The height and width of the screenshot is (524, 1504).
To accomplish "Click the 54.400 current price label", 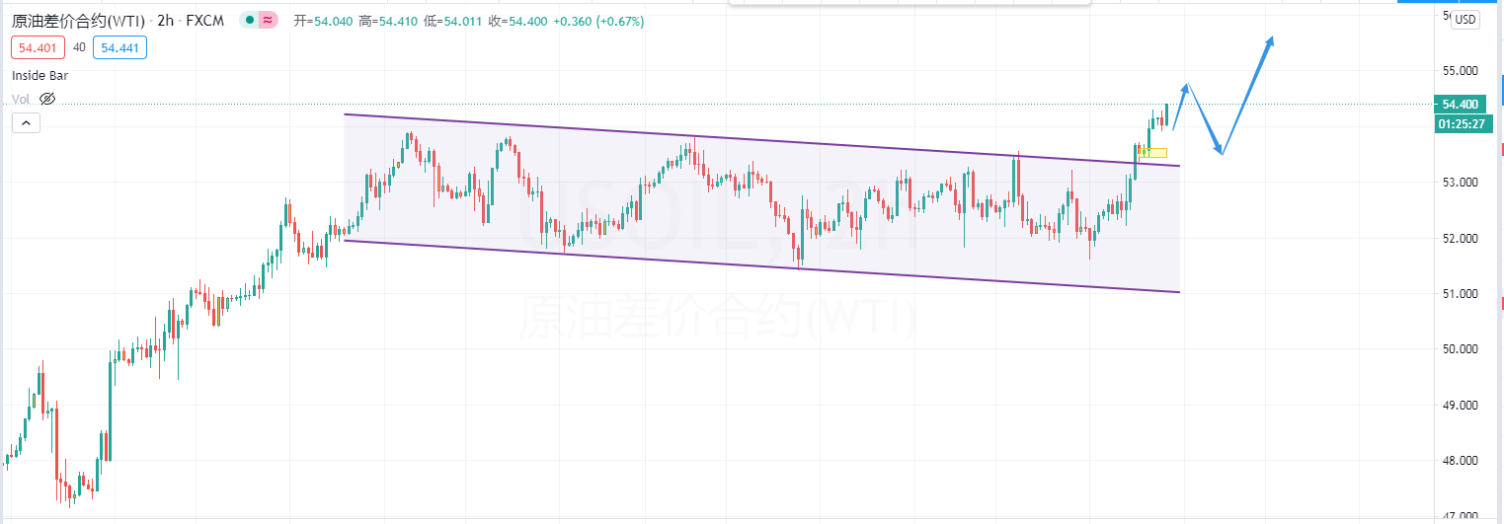I will point(1460,105).
